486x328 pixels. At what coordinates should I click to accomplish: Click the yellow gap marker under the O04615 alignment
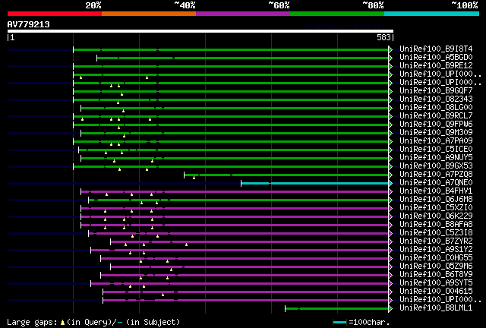[163, 295]
